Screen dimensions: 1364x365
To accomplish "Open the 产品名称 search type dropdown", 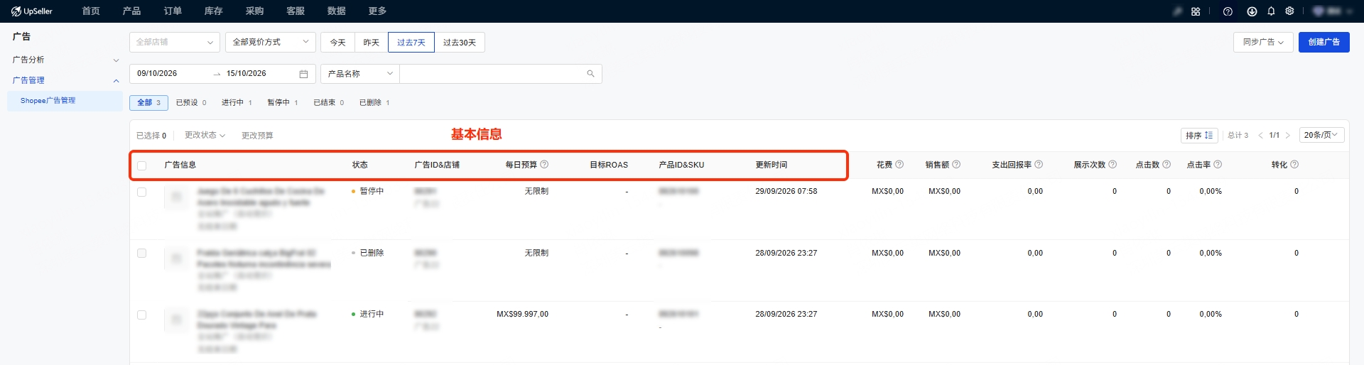I will (360, 74).
